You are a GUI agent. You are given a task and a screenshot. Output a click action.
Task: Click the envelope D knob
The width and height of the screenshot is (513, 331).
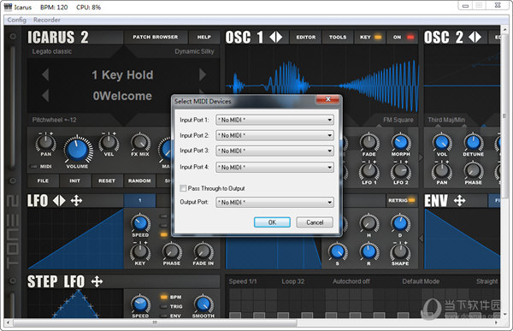click(x=400, y=223)
